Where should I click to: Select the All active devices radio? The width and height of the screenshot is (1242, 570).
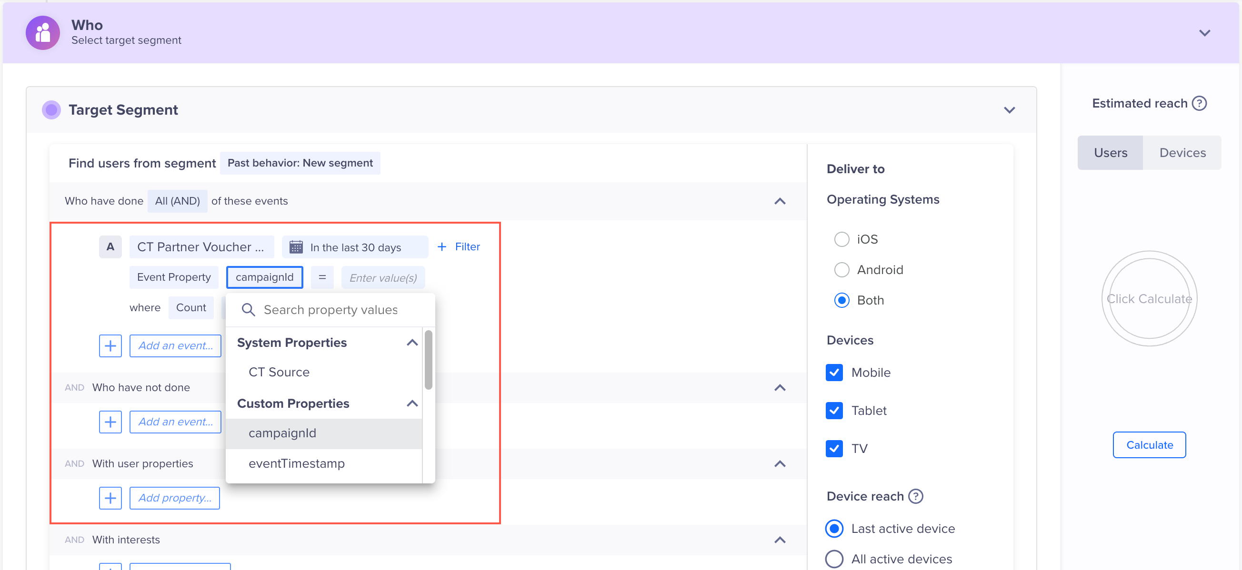(x=833, y=559)
